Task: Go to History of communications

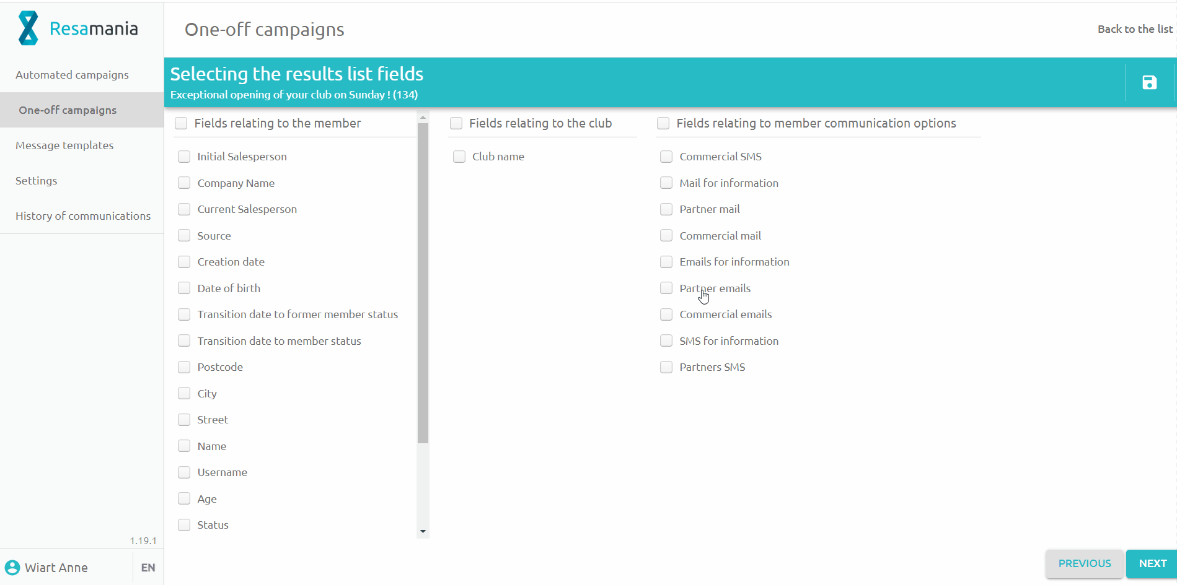Action: [83, 216]
